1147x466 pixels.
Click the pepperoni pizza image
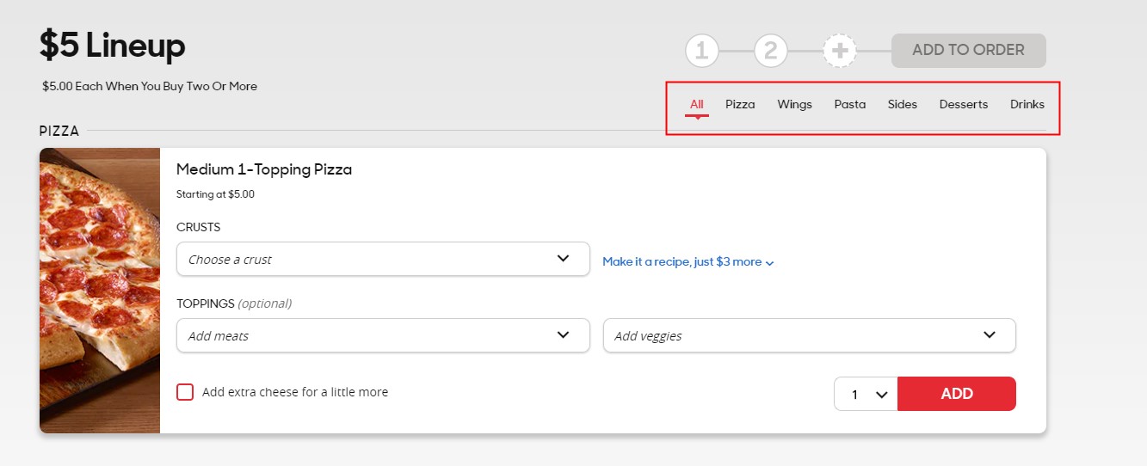click(x=100, y=291)
